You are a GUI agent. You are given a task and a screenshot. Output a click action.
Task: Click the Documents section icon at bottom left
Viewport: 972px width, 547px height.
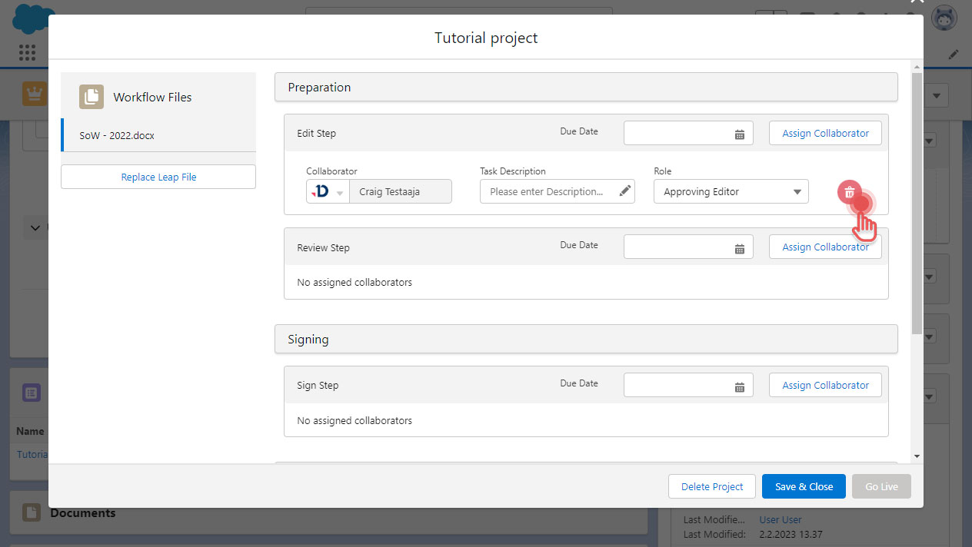(31, 512)
